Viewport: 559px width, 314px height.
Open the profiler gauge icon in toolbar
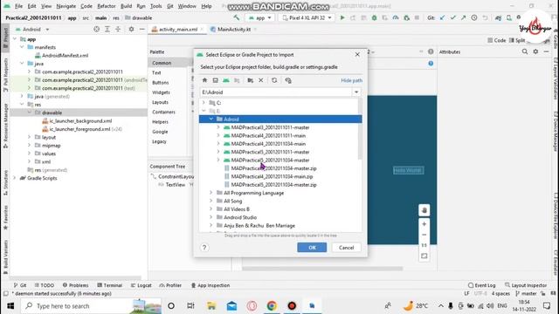396,17
